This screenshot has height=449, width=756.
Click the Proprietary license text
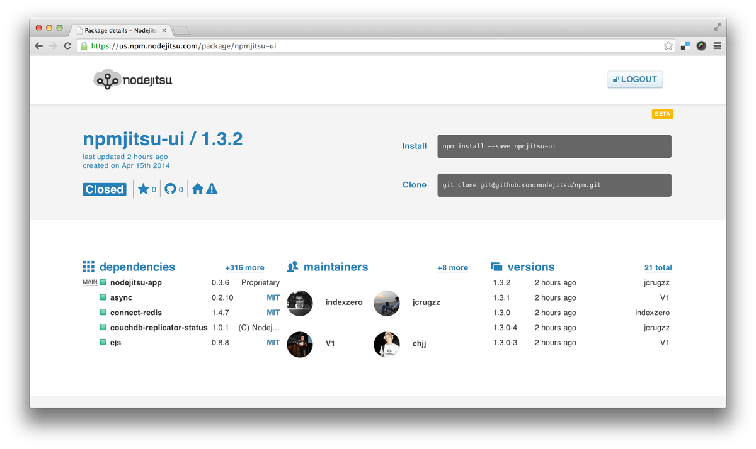(x=260, y=283)
